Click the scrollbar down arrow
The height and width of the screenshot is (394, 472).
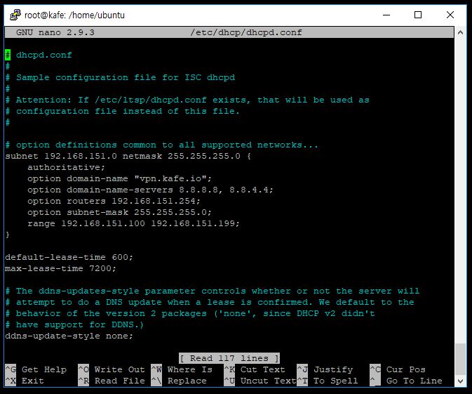pos(460,381)
